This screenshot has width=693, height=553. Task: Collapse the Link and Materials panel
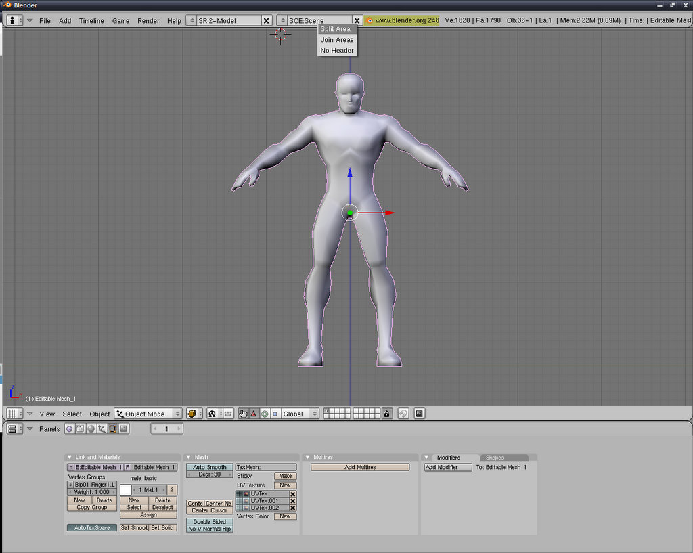(x=69, y=458)
